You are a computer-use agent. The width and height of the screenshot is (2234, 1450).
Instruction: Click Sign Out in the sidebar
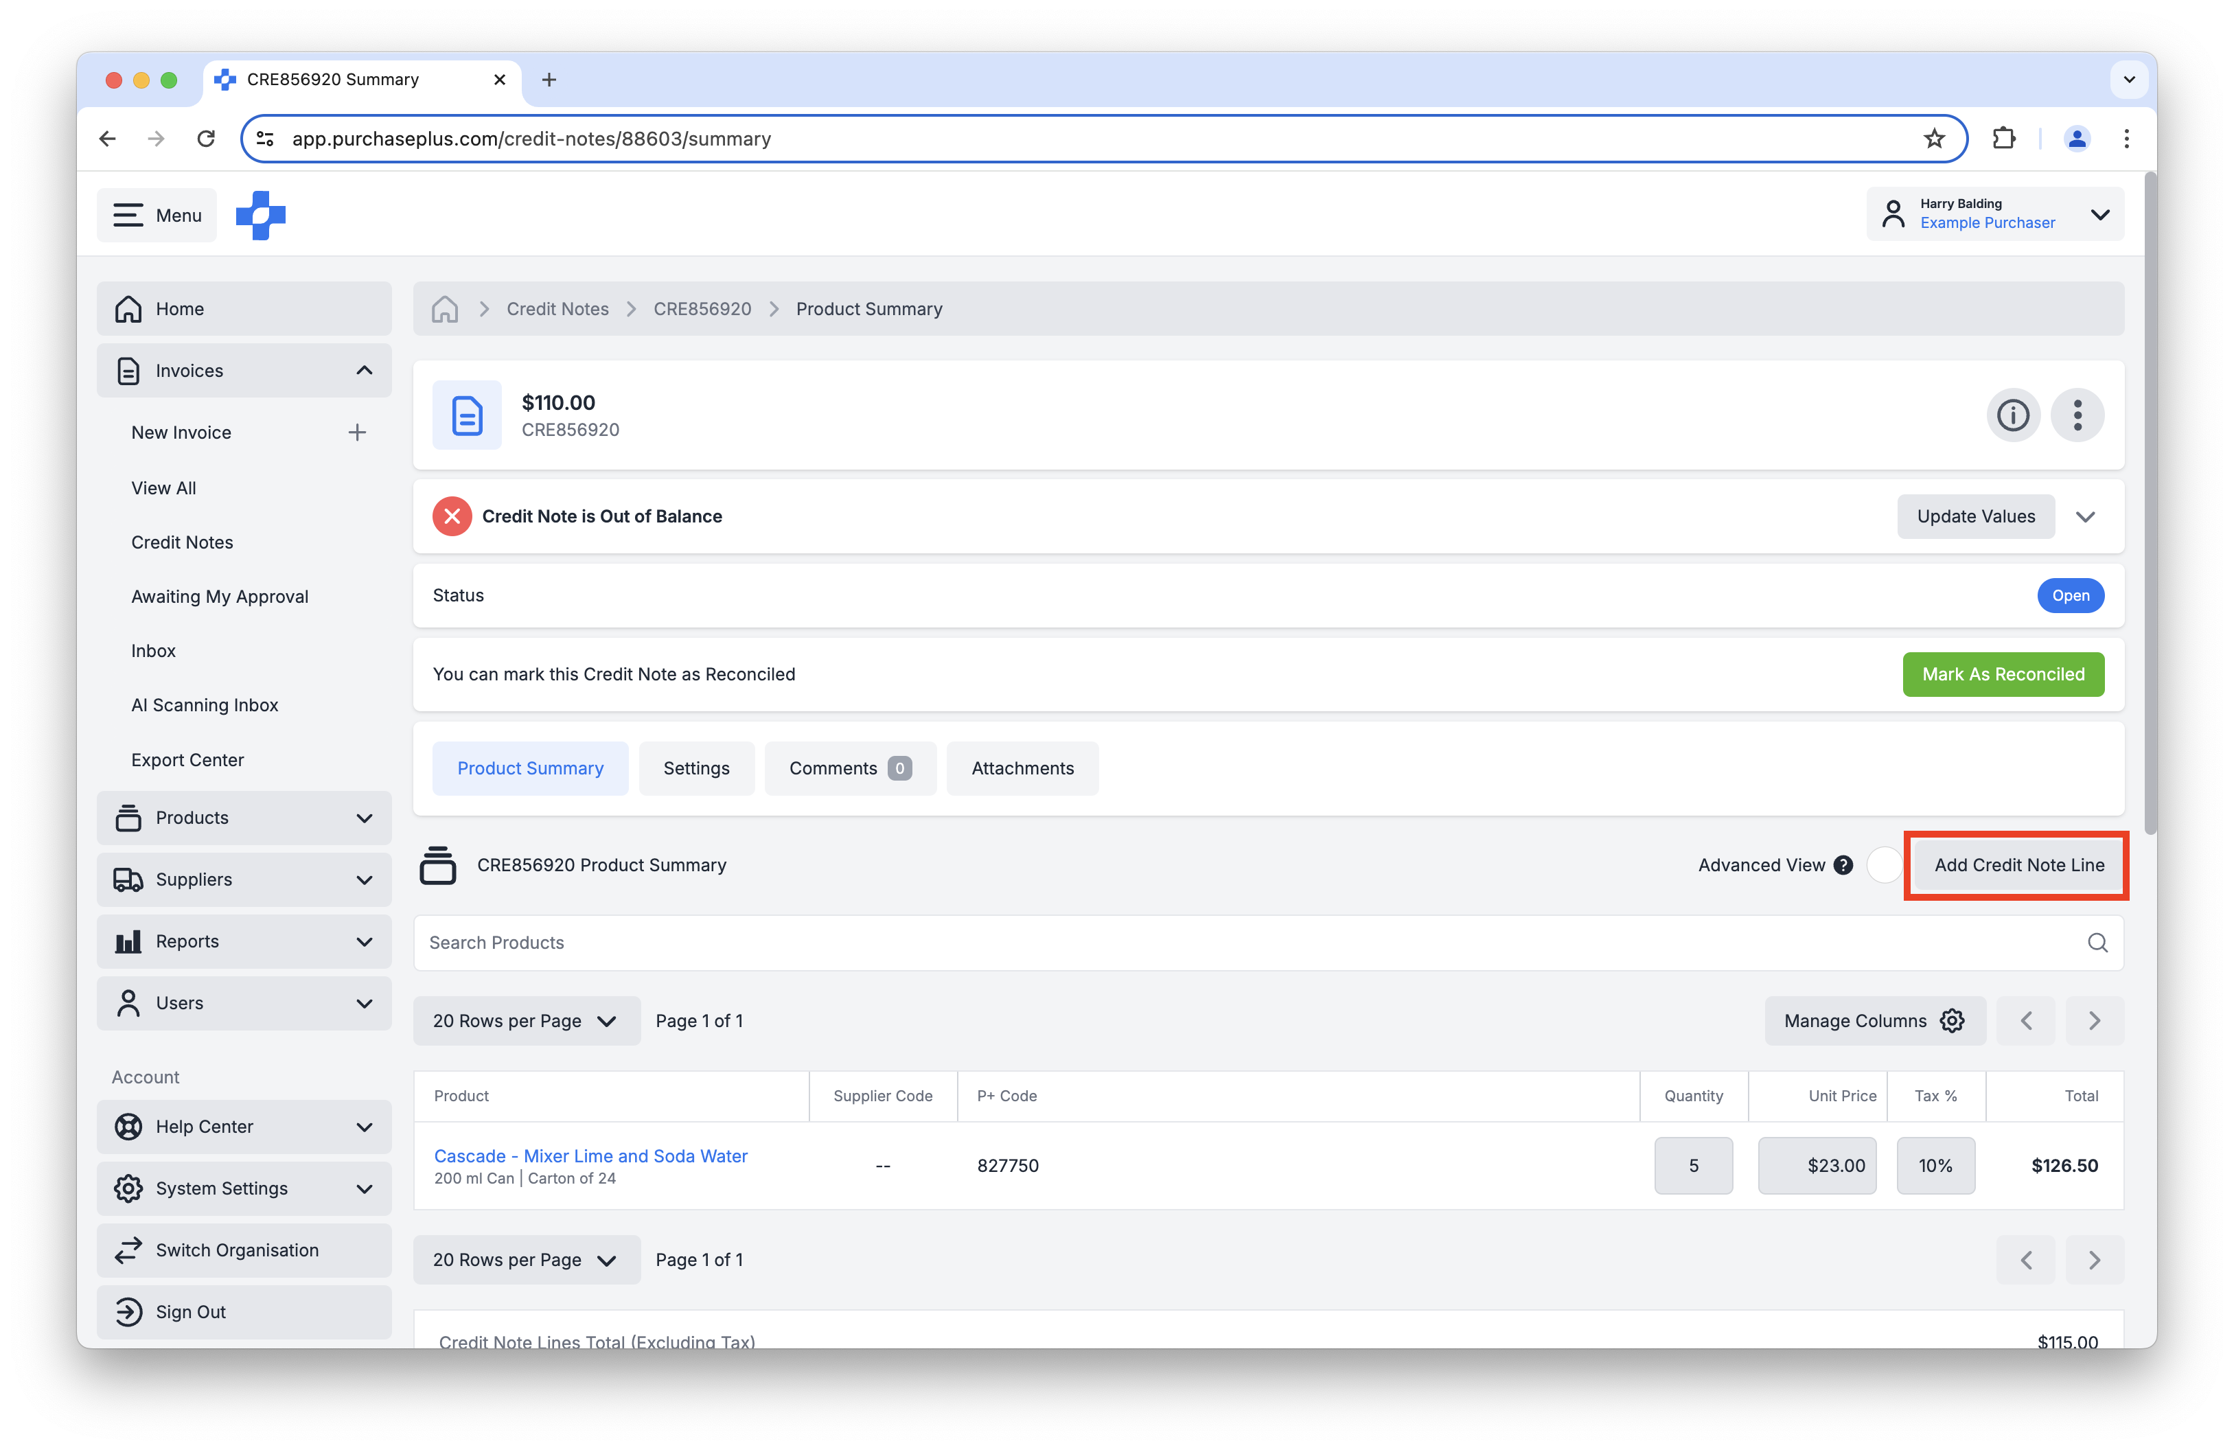tap(244, 1312)
